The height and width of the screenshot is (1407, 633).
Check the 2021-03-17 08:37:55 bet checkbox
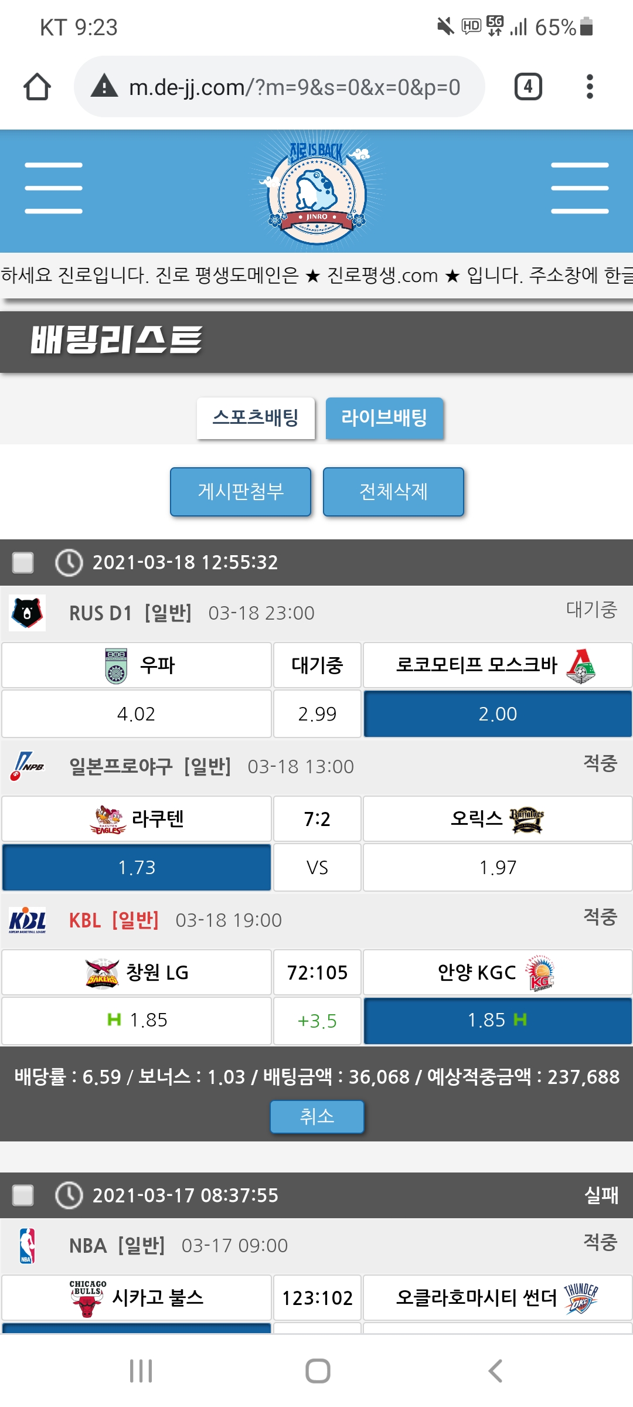click(23, 1195)
